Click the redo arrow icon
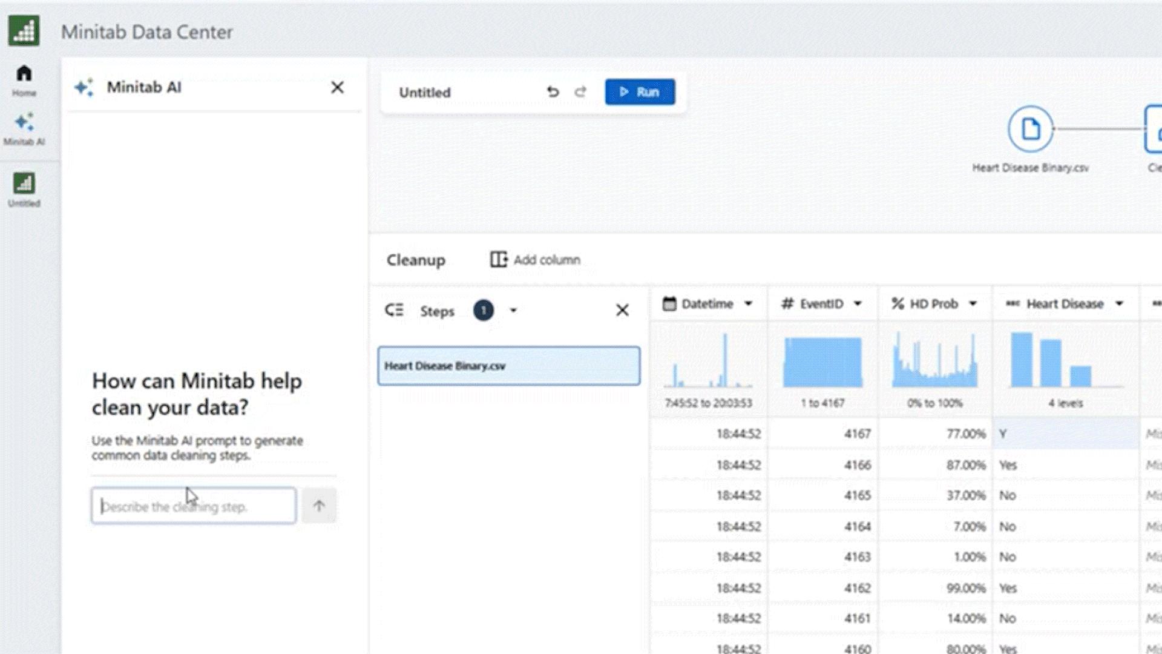This screenshot has width=1162, height=654. coord(580,92)
